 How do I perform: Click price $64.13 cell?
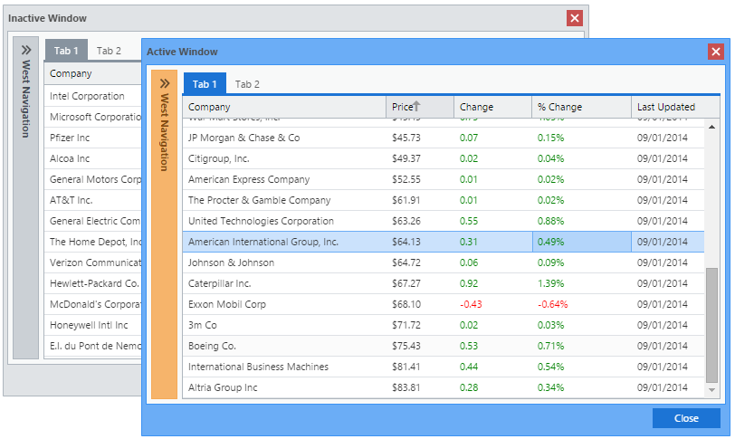(x=420, y=242)
